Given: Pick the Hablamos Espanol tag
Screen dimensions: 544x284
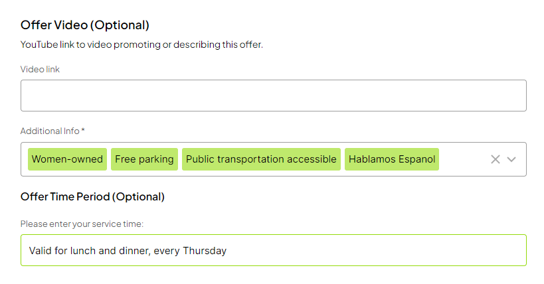Looking at the screenshot, I should tap(392, 159).
